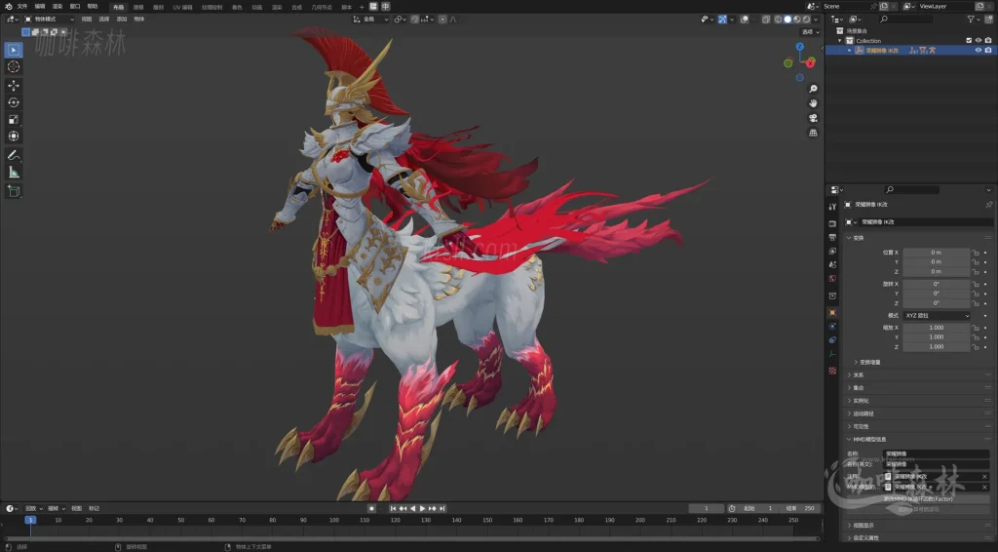Viewport: 998px width, 552px height.
Task: Switch to UV Editing workspace tab
Action: (x=182, y=7)
